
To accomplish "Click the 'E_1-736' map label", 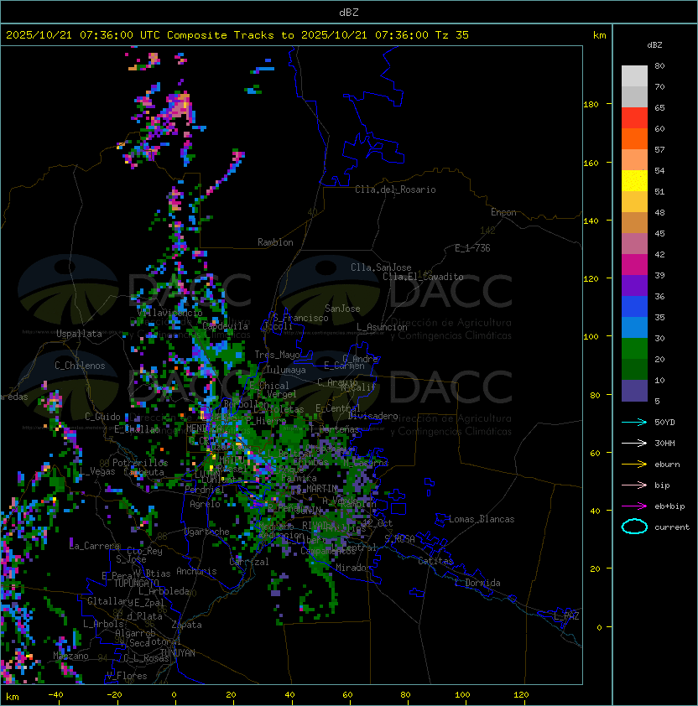I will tap(472, 248).
